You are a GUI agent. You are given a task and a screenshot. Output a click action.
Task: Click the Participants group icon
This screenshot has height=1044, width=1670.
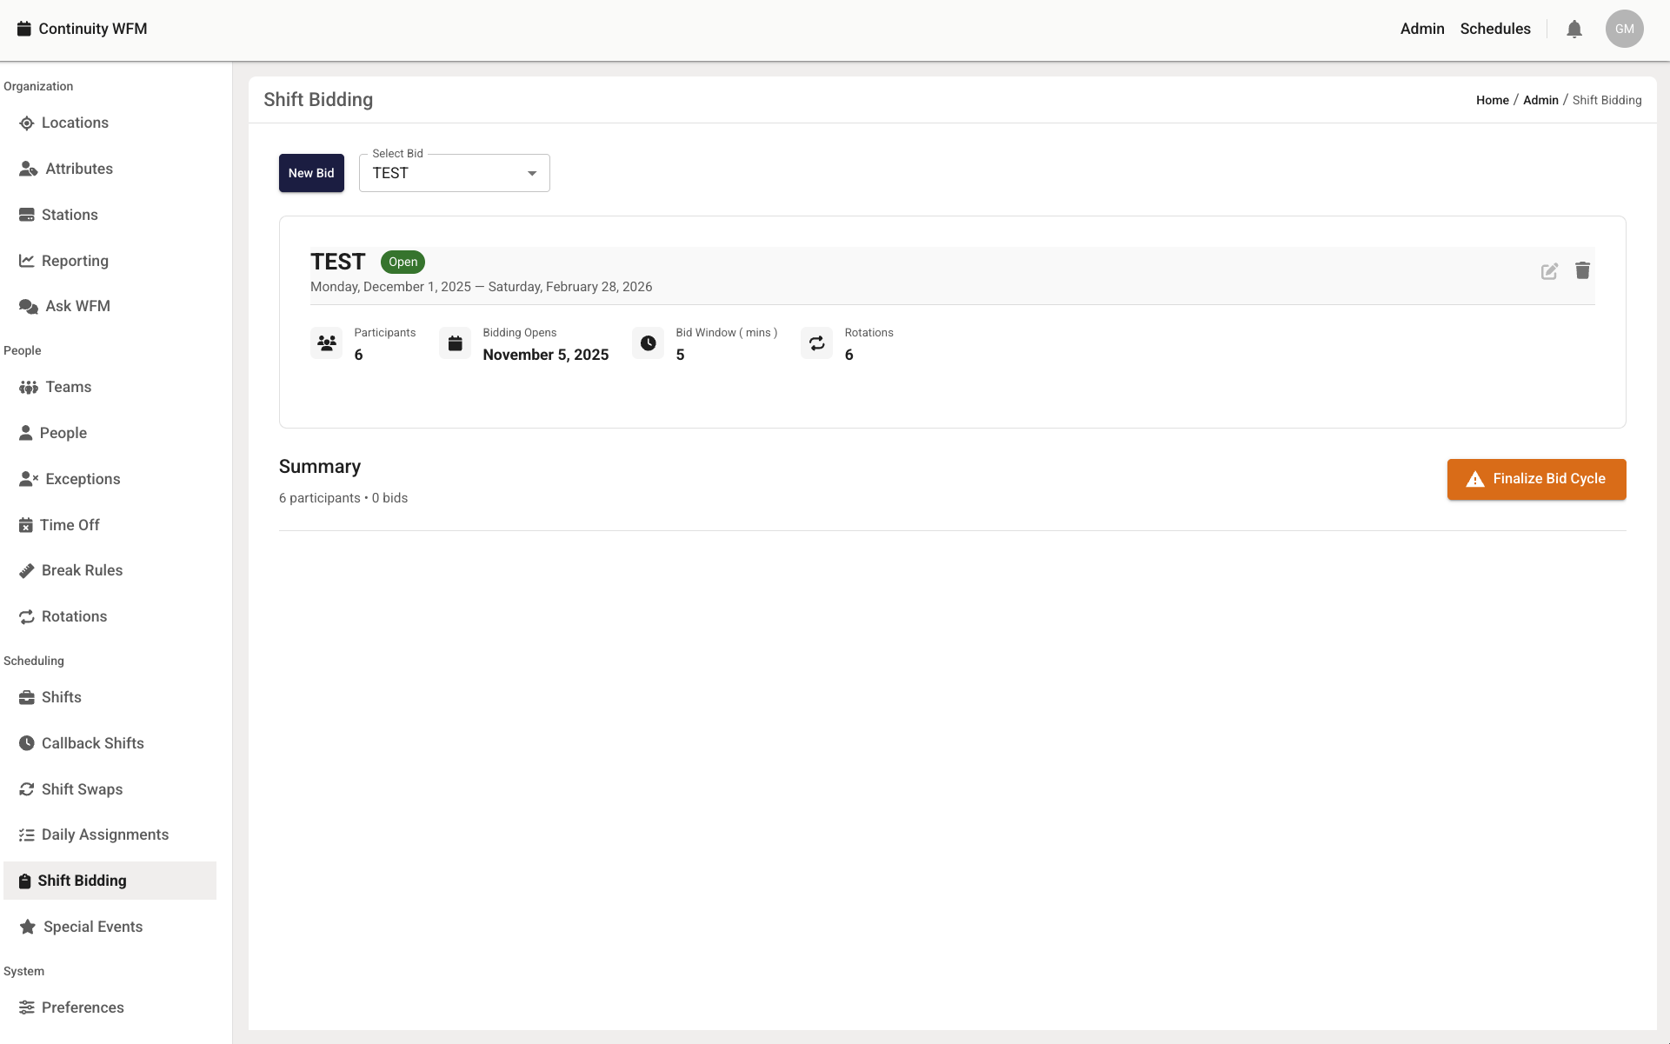pos(327,343)
